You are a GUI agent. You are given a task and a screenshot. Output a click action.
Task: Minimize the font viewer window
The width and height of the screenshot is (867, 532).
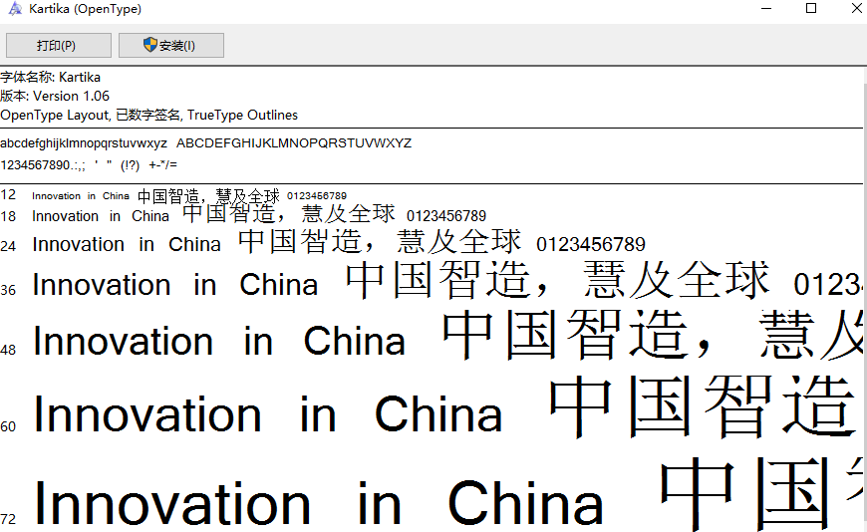tap(765, 9)
